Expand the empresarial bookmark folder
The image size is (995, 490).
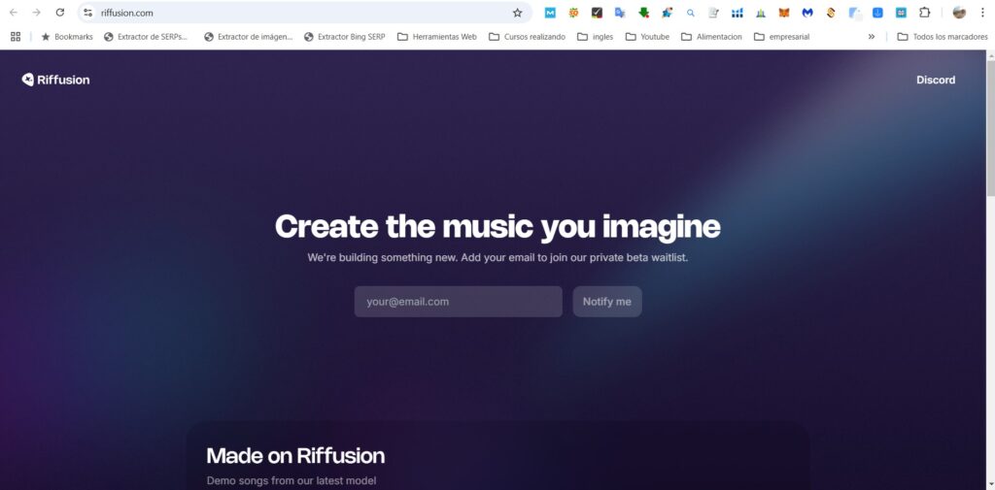(782, 37)
